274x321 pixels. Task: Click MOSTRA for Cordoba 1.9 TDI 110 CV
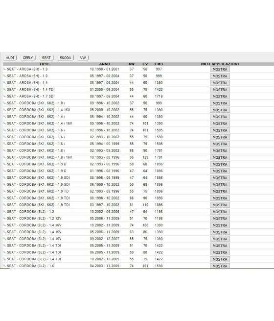[x=220, y=205]
